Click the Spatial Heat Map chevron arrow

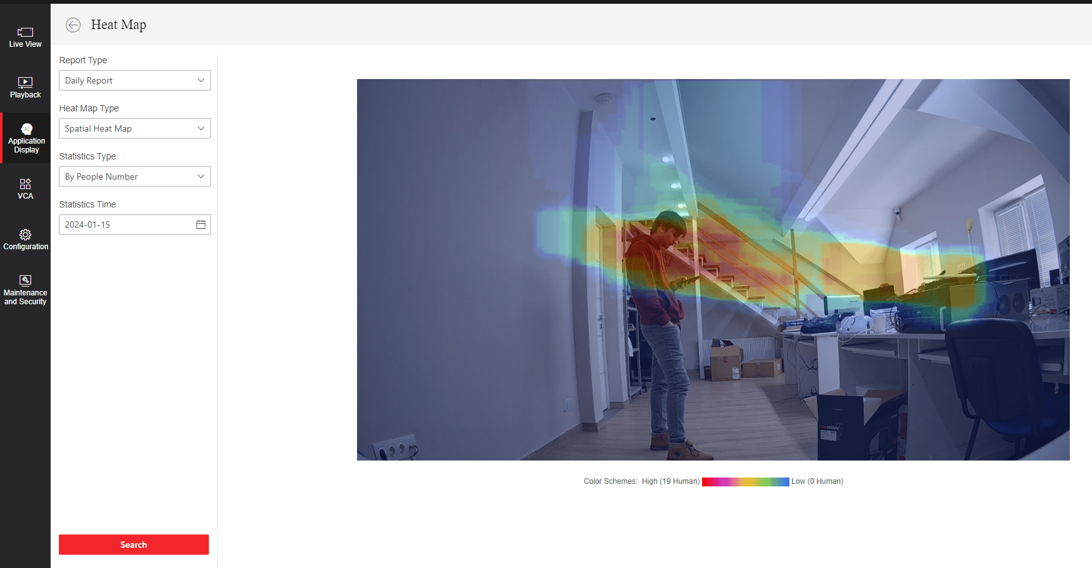201,128
